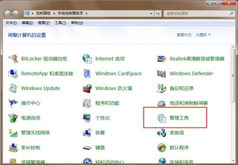This screenshot has width=238, height=165.
Task: Click the Windows 防火墙 firewall icon
Action: (87, 89)
